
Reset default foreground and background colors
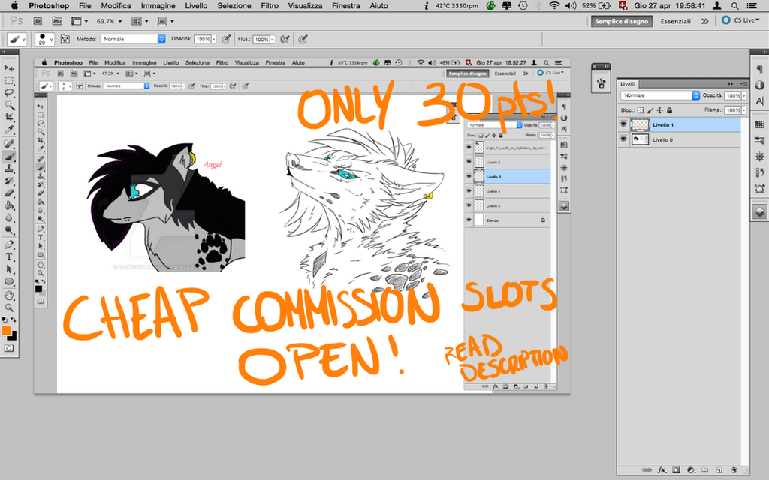[5, 319]
